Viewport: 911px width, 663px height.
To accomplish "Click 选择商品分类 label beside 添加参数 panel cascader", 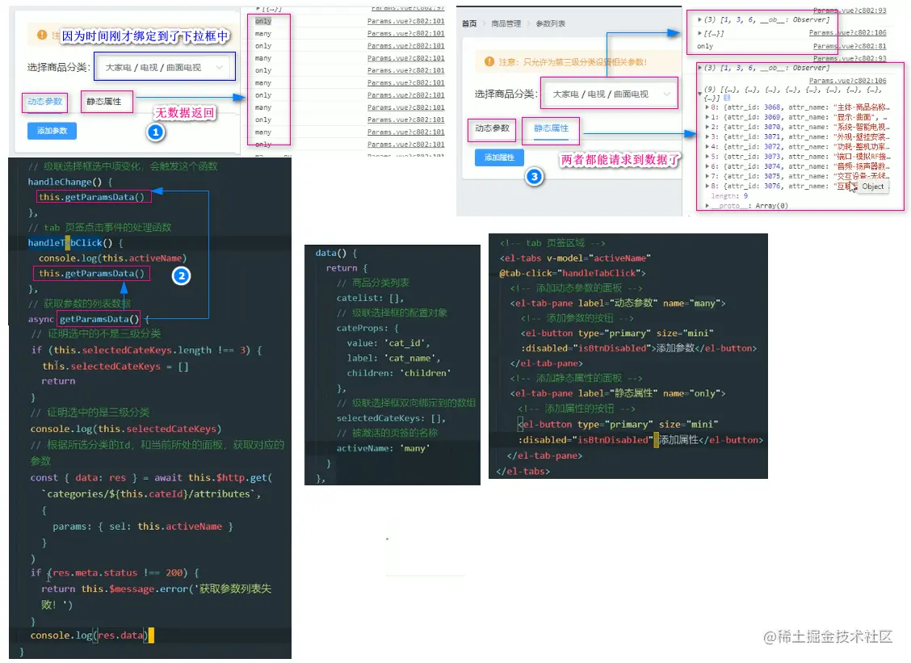I will click(x=59, y=67).
